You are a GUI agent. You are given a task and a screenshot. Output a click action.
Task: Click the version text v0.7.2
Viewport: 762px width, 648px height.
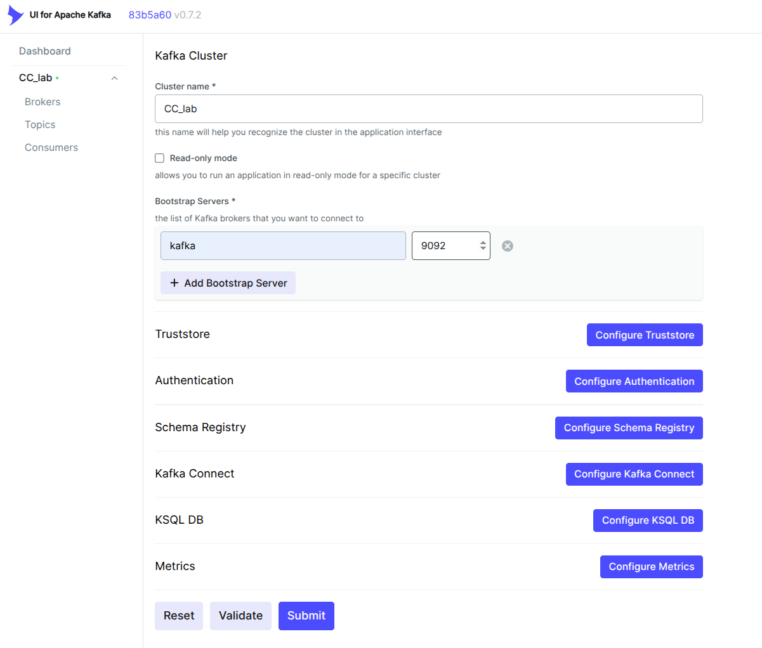pyautogui.click(x=188, y=15)
